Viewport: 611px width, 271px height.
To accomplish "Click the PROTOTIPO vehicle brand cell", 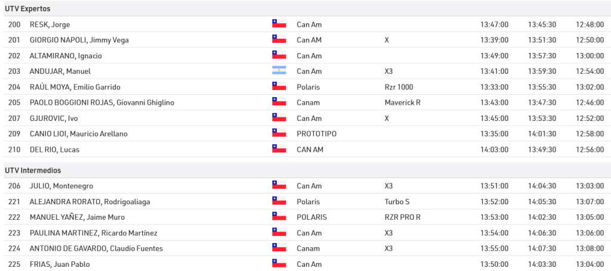I will tap(316, 134).
